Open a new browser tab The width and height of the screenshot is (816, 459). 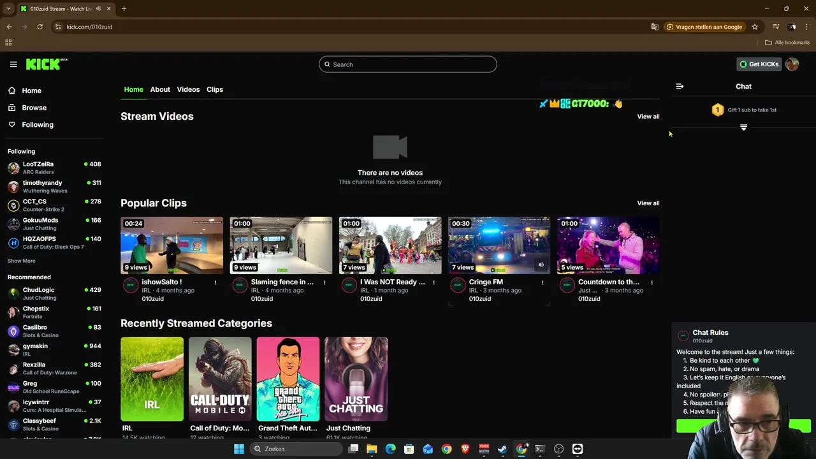(x=124, y=9)
